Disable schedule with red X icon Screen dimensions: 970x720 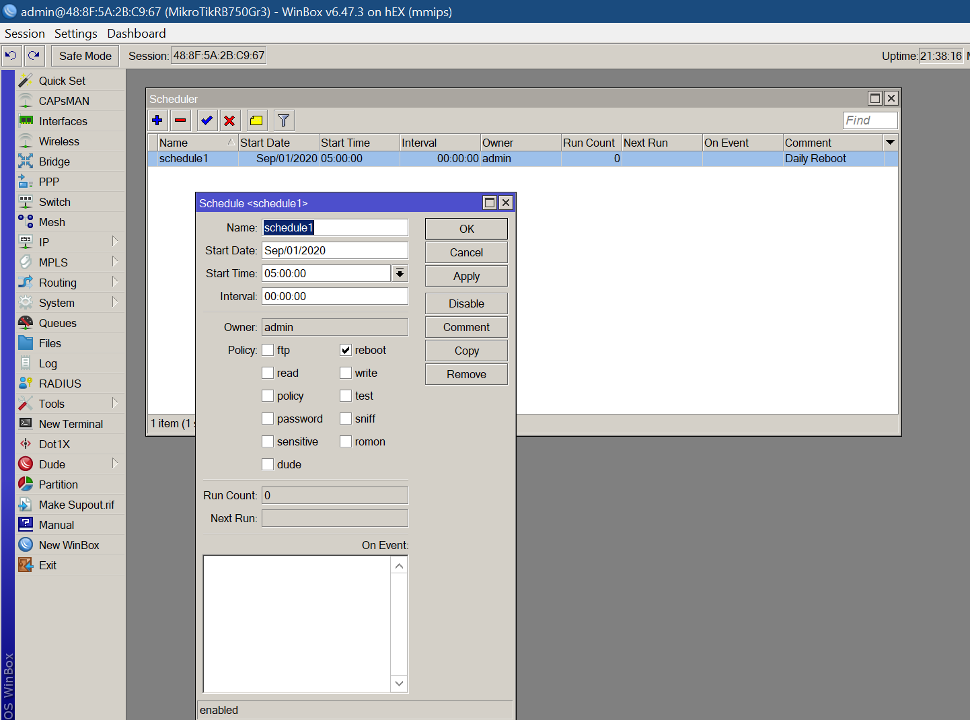coord(230,120)
